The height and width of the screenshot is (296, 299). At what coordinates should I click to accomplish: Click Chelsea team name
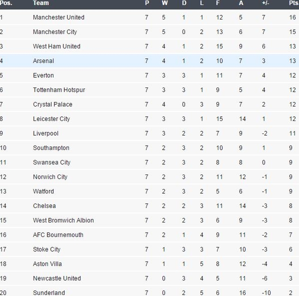44,206
